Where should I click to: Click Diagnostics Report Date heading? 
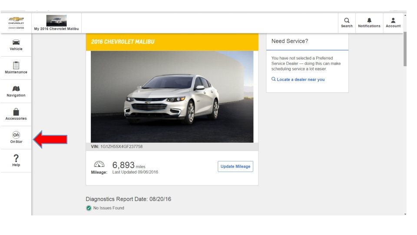click(x=129, y=199)
